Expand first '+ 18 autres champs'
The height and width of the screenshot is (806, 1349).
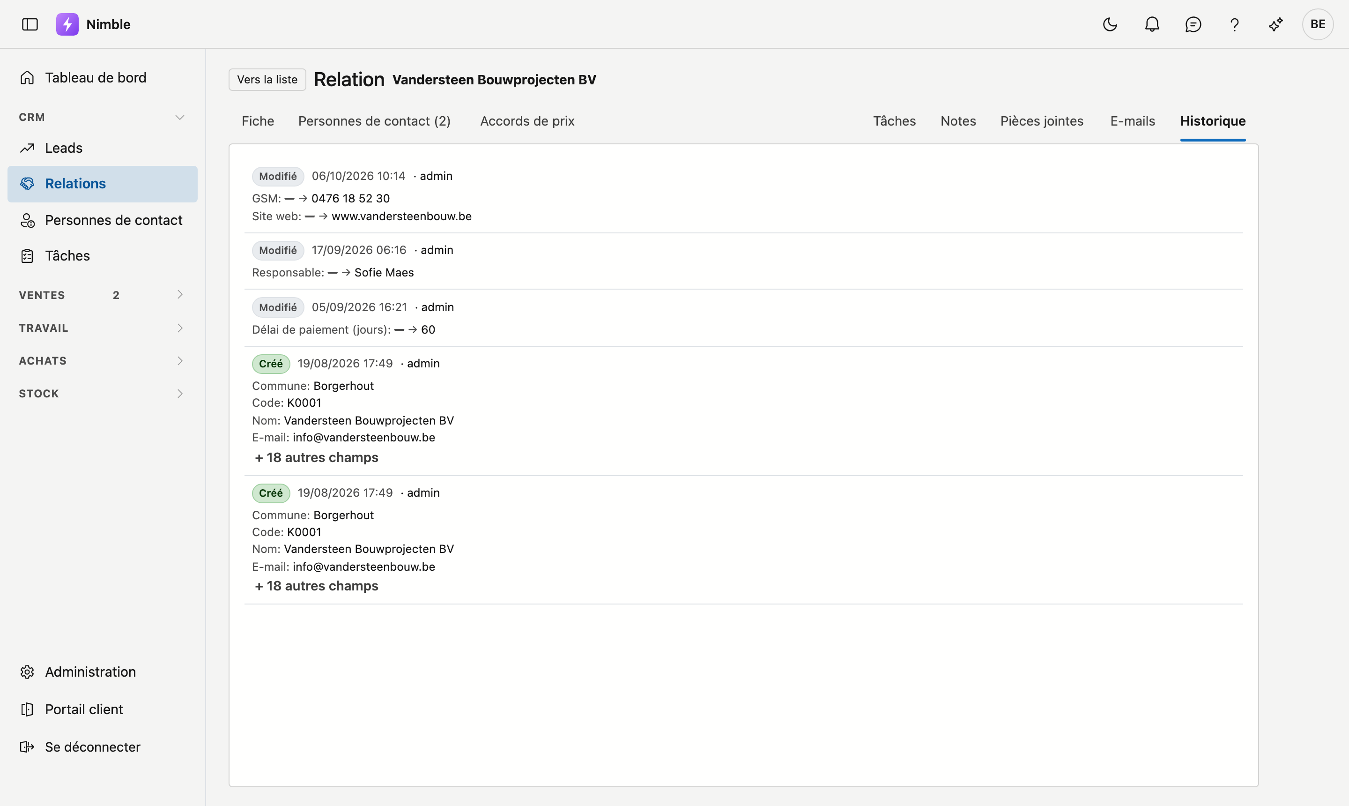[x=316, y=457]
